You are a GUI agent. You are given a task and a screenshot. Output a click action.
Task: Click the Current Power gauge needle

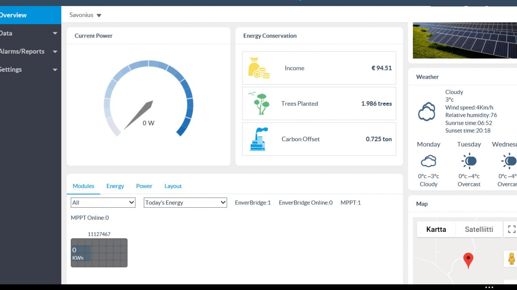[x=138, y=115]
